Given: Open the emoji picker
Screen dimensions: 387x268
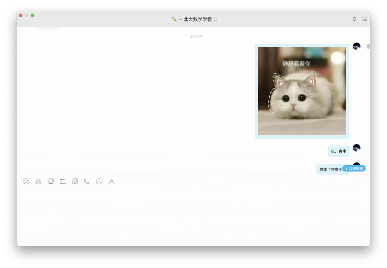Looking at the screenshot, I should click(x=25, y=181).
